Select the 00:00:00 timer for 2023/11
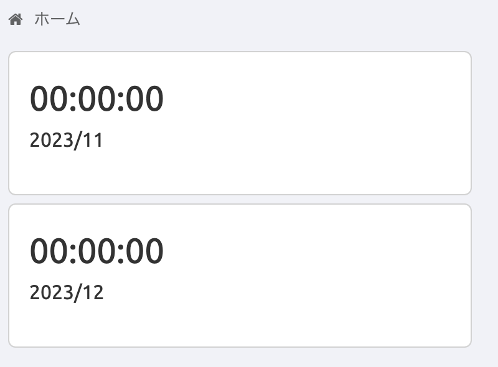Viewport: 498px width, 367px height. 97,98
